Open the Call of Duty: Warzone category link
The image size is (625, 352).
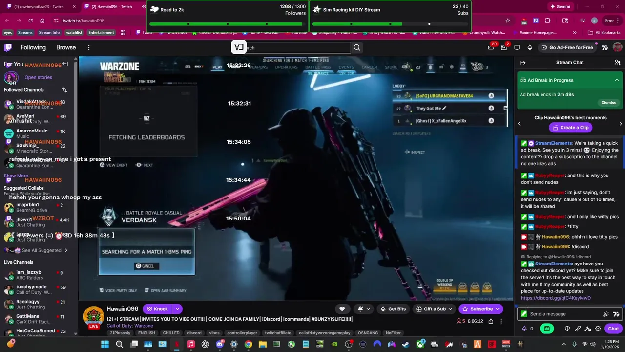pyautogui.click(x=130, y=326)
